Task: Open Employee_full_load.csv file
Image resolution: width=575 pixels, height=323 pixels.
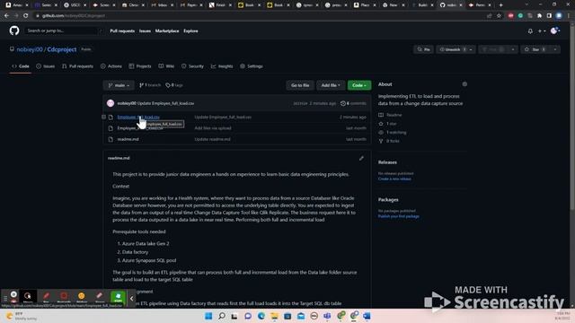Action: (138, 118)
